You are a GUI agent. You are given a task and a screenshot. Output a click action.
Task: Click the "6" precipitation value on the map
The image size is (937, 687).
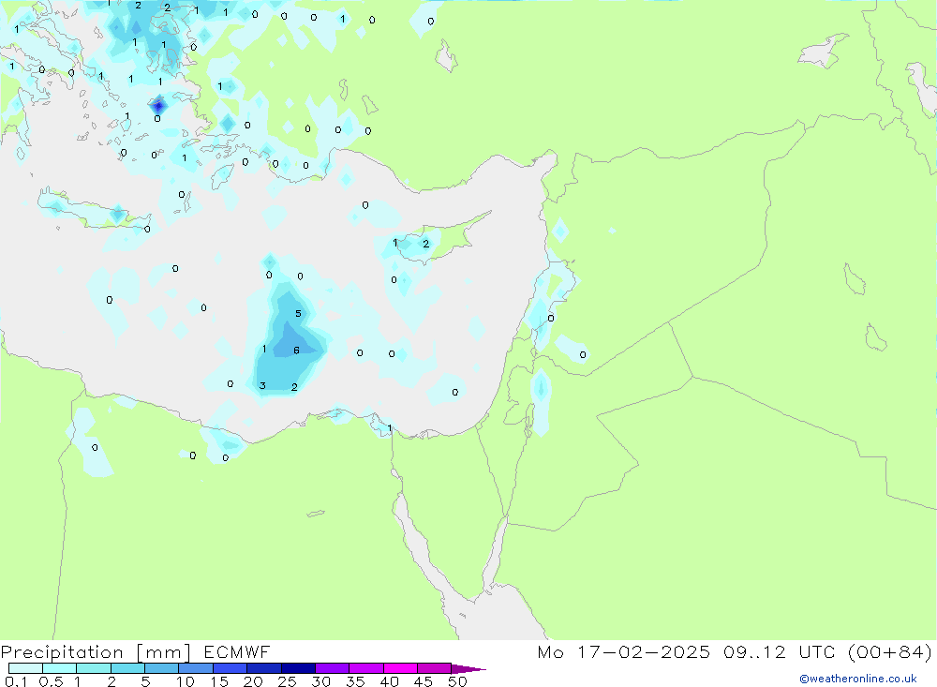coord(296,351)
